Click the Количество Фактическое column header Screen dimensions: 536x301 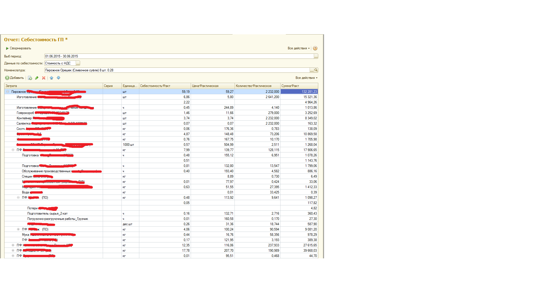point(257,86)
